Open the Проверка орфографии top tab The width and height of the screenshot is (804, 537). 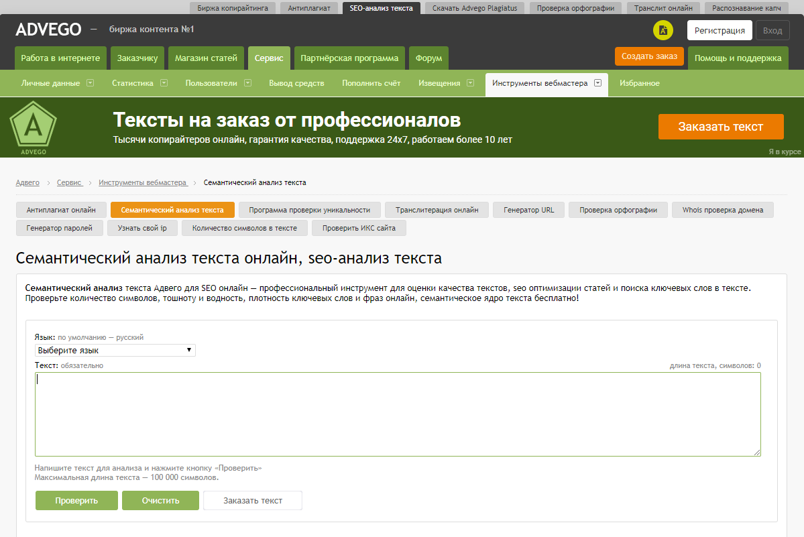coord(576,8)
